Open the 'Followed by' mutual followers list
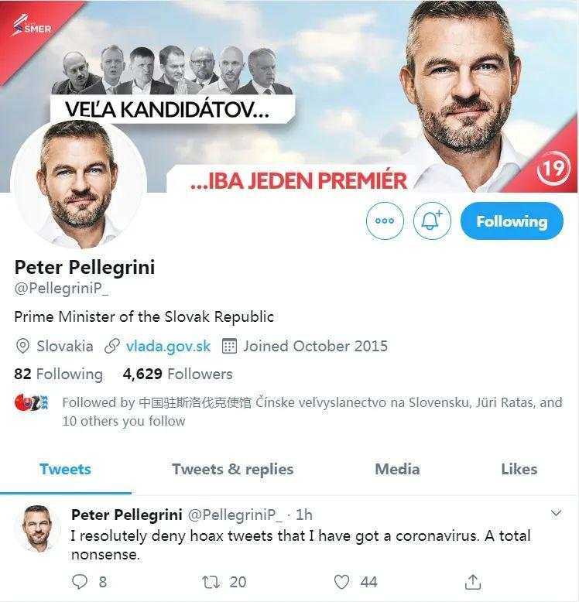The image size is (579, 602). click(312, 412)
